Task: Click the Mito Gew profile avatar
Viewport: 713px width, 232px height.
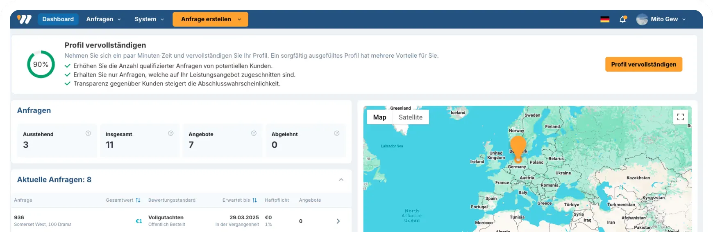Action: click(642, 19)
